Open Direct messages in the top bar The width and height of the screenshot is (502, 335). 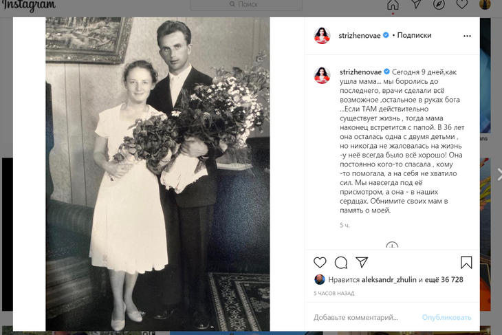(x=416, y=5)
